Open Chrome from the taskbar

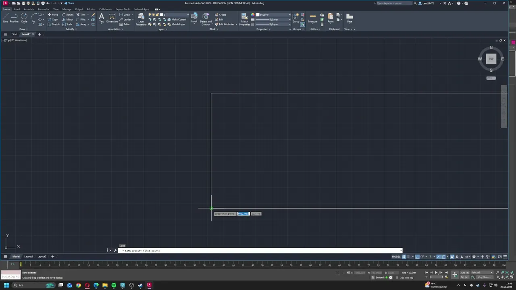tap(78, 285)
